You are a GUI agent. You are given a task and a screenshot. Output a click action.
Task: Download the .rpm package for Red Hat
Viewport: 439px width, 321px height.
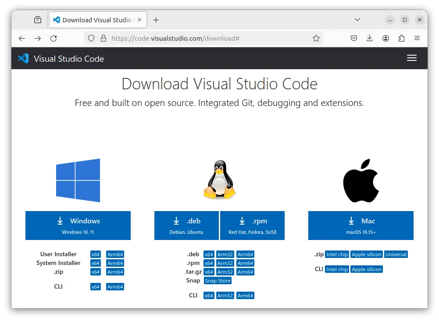point(252,226)
